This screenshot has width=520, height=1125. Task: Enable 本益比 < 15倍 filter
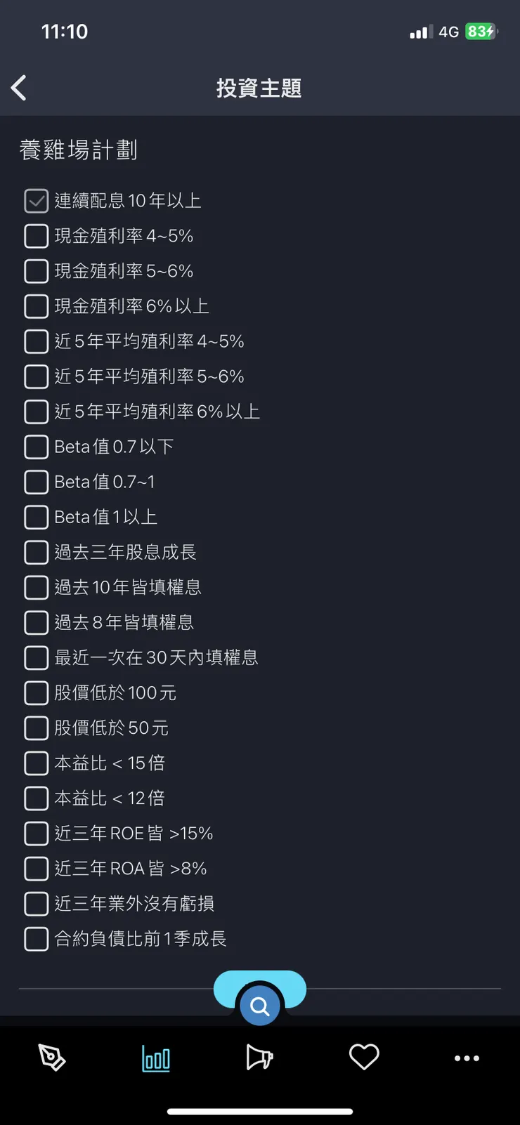[x=36, y=763]
